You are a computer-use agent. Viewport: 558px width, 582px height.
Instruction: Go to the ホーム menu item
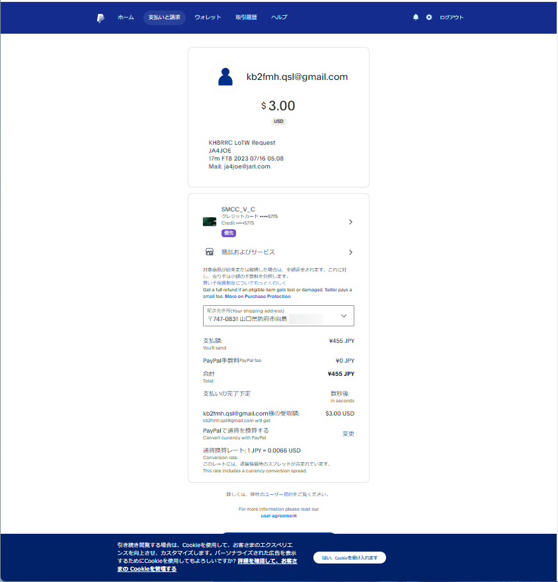(126, 17)
